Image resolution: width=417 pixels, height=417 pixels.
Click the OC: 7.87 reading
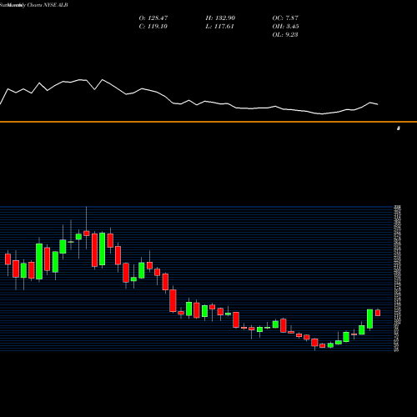pyautogui.click(x=285, y=18)
